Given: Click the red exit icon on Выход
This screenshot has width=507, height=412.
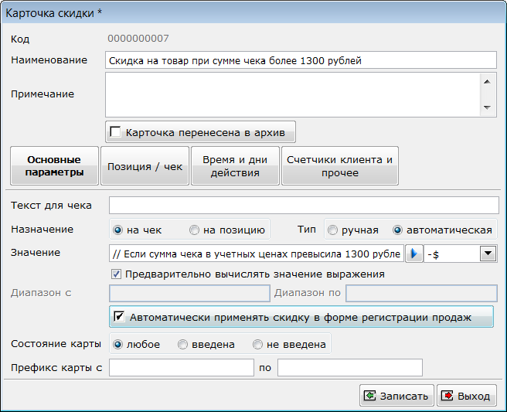Looking at the screenshot, I should [x=447, y=396].
